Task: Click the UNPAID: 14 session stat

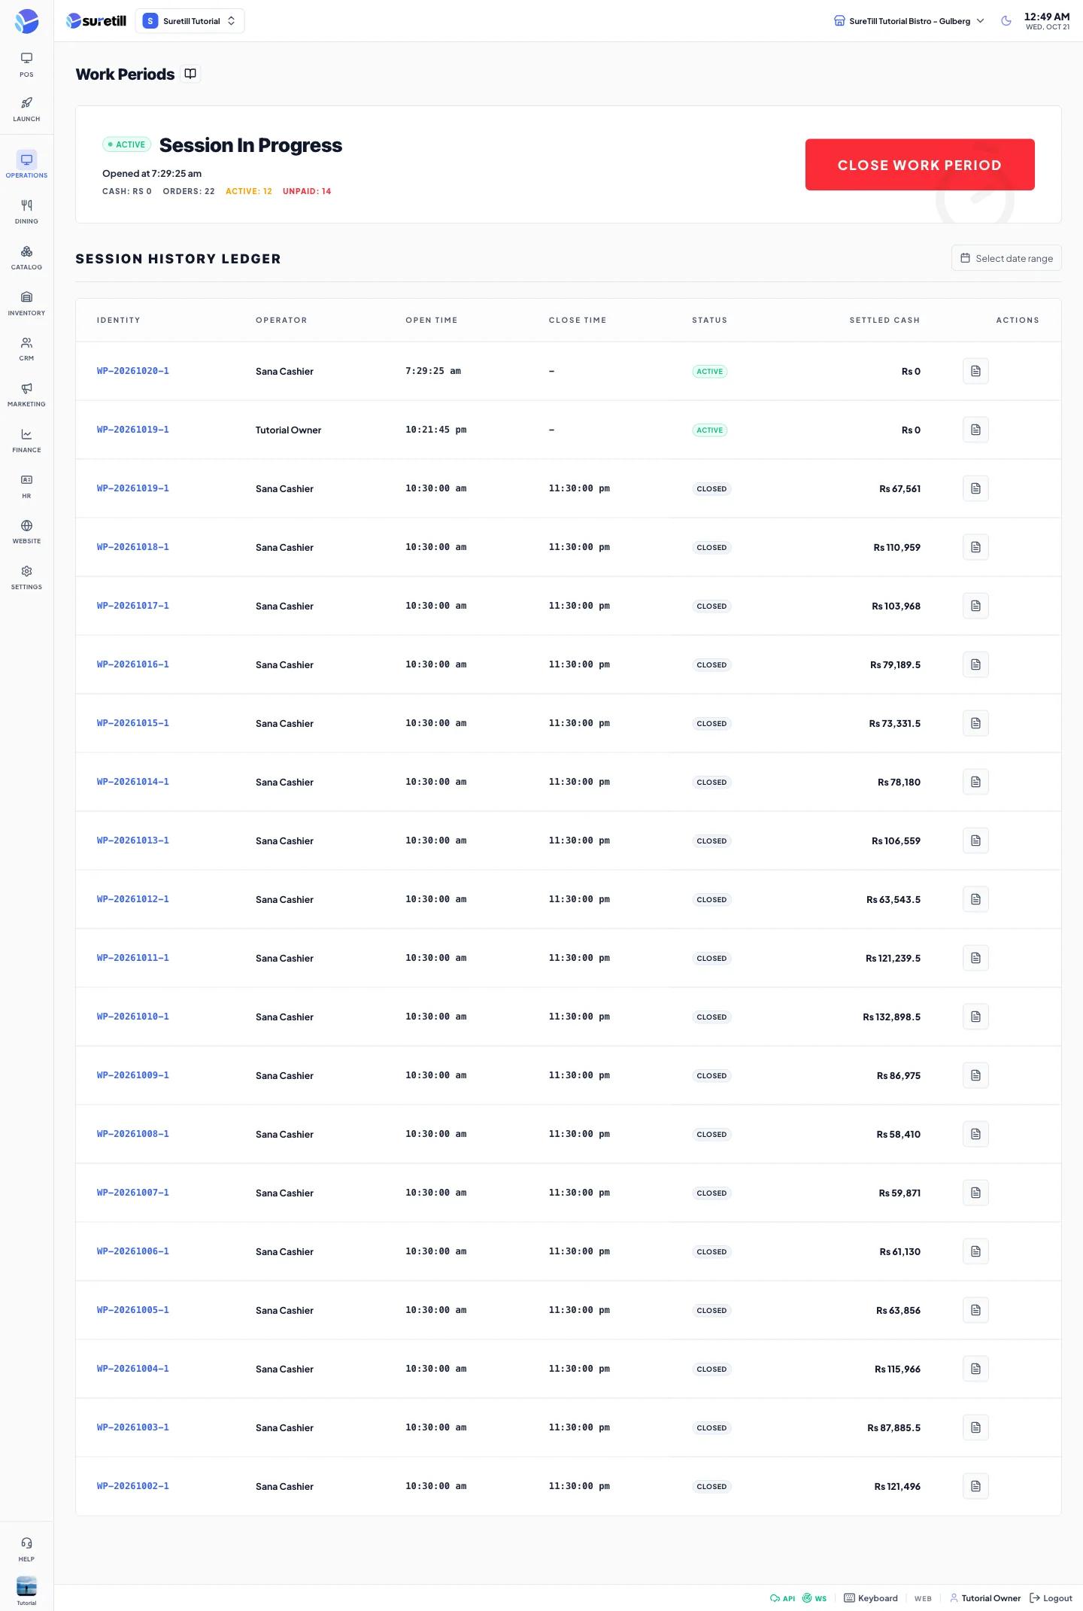Action: pos(307,191)
